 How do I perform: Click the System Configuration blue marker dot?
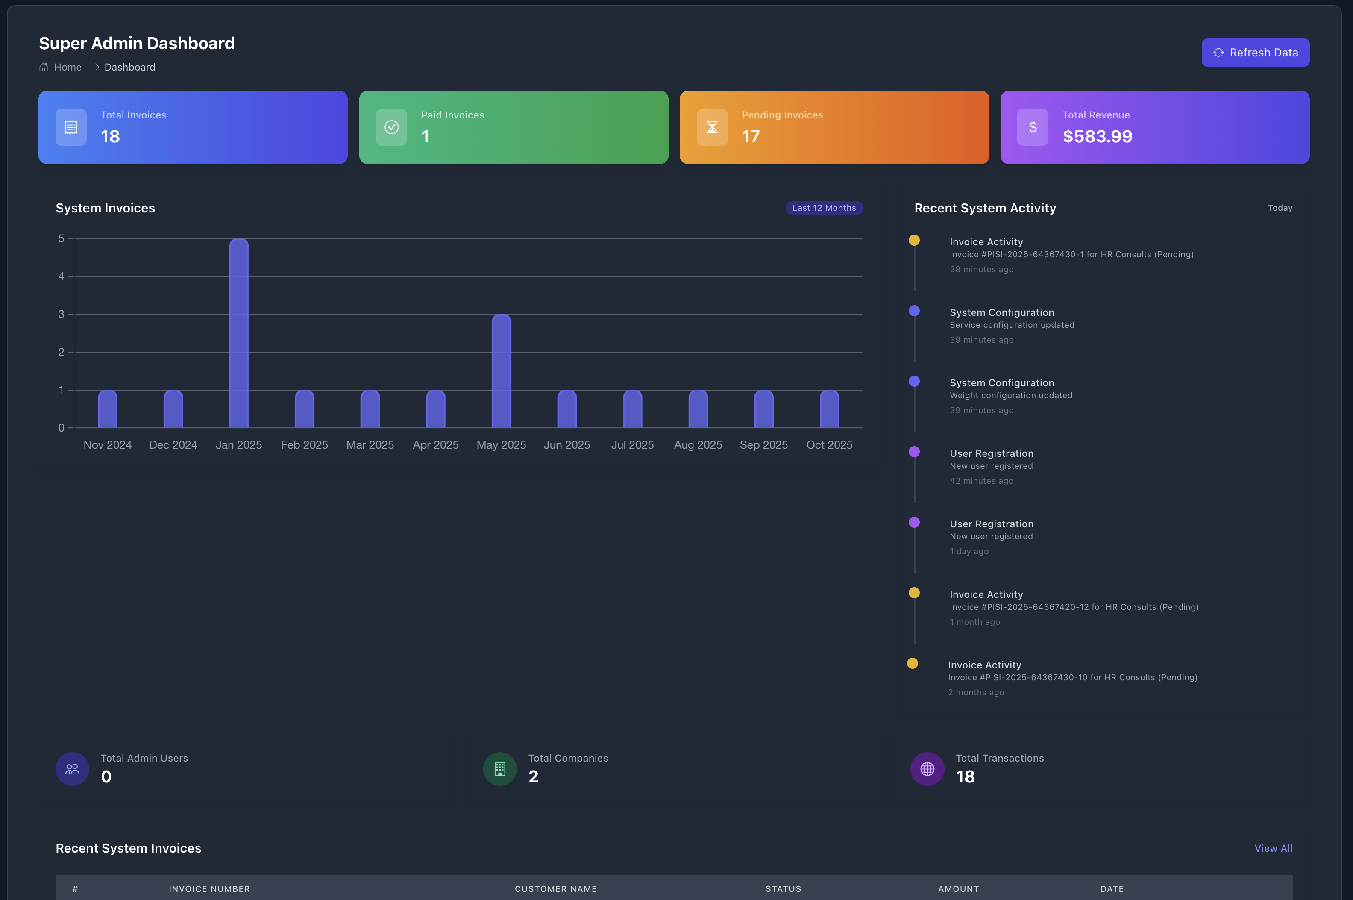point(914,311)
